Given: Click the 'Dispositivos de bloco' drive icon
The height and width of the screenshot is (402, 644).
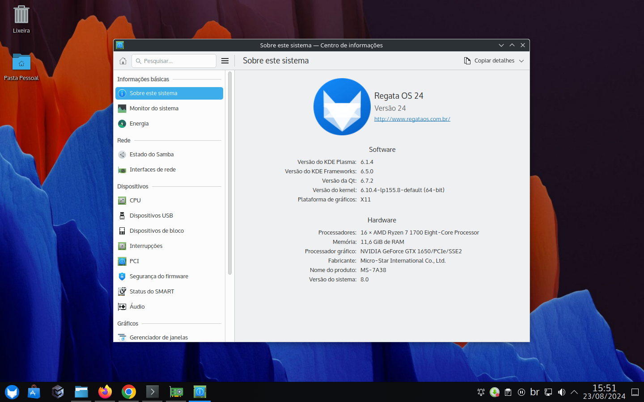Looking at the screenshot, I should coord(122,231).
